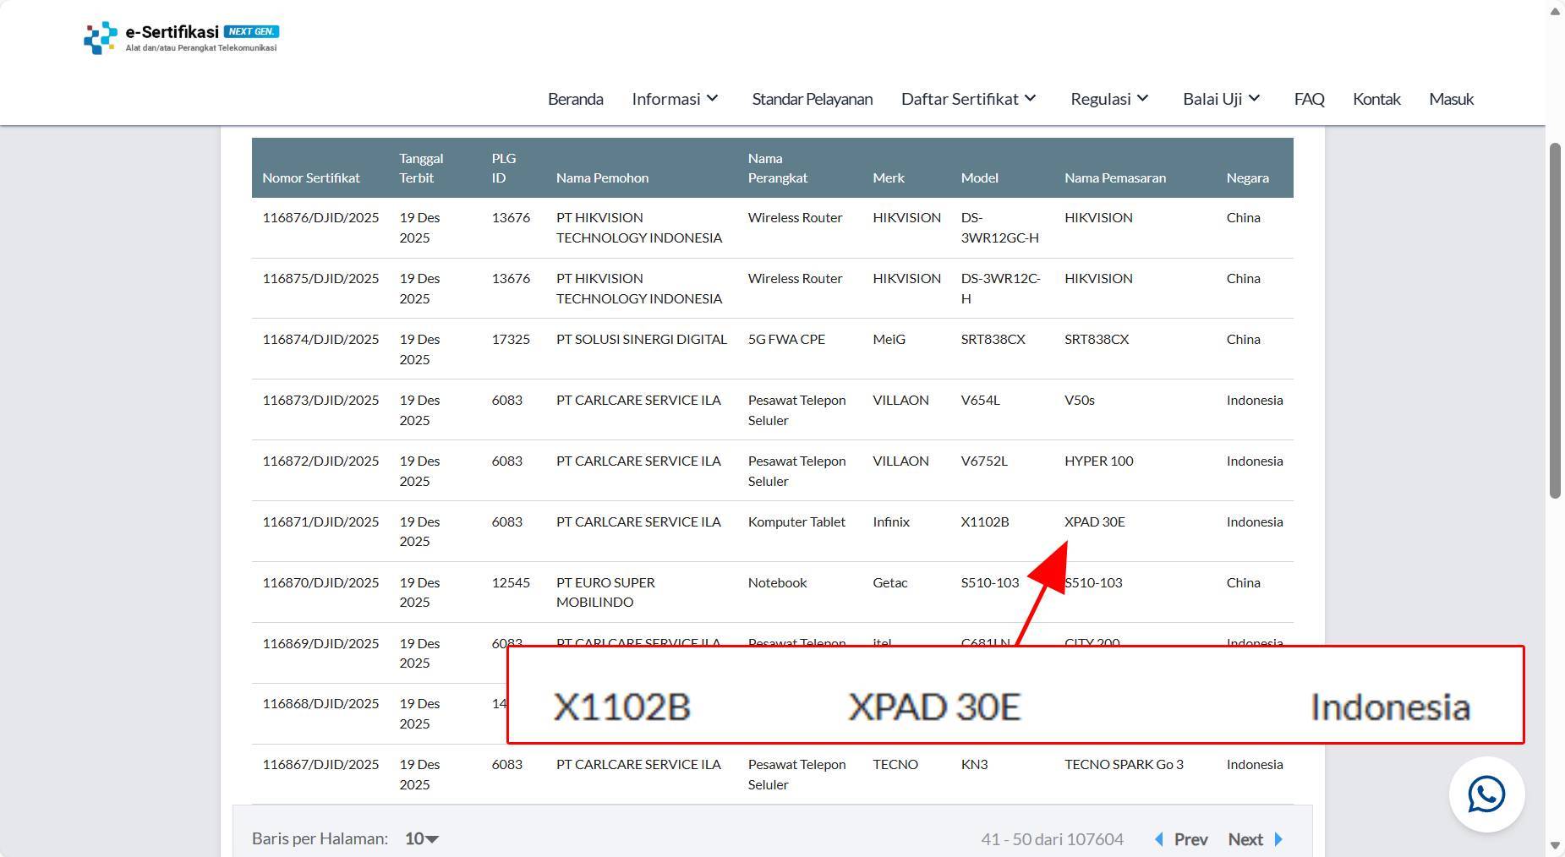Click the e-Sertifikasi logo
The height and width of the screenshot is (857, 1565).
click(181, 38)
